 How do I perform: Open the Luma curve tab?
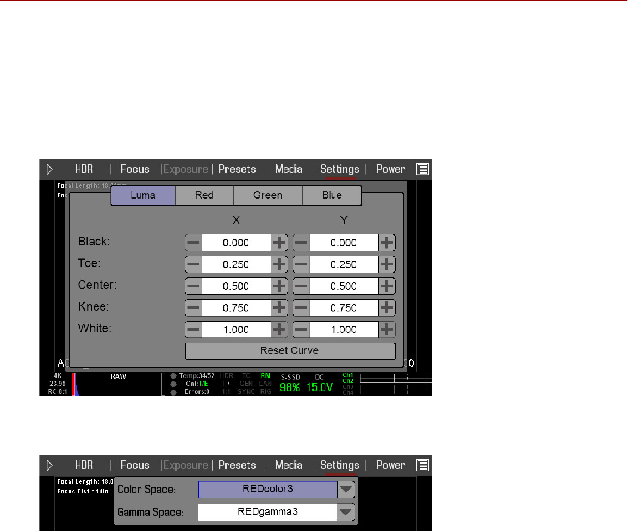(143, 195)
